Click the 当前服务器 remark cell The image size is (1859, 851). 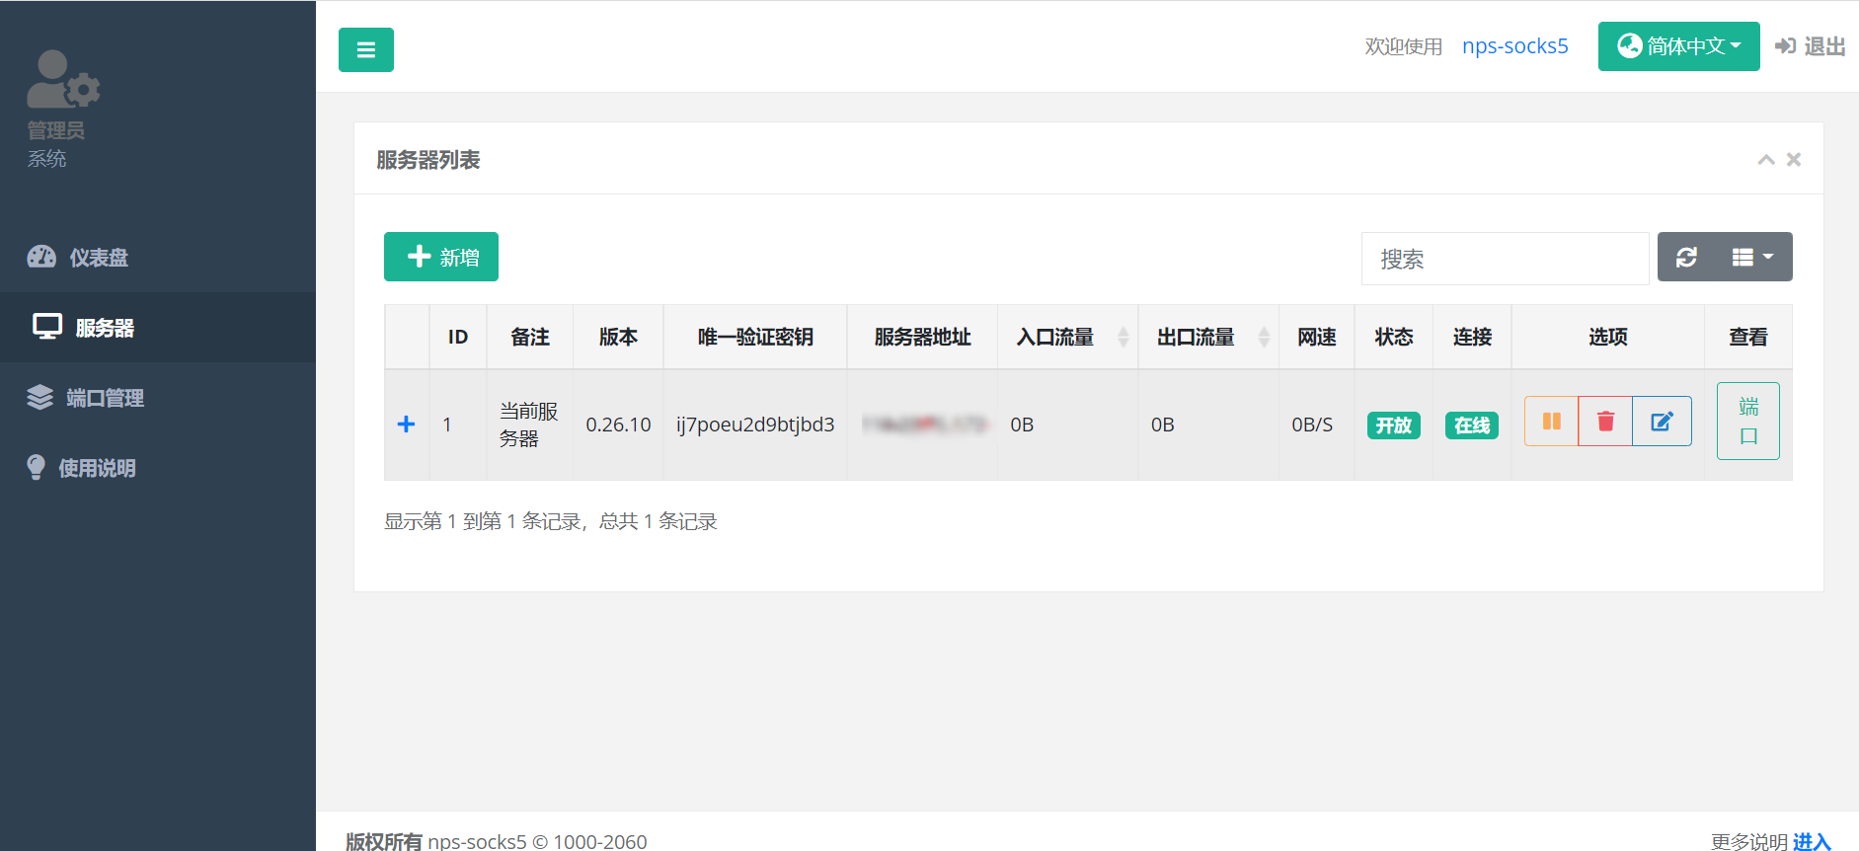point(529,425)
